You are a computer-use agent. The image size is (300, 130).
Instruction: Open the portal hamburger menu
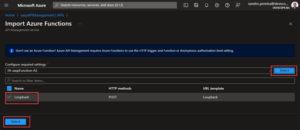tap(6, 5)
